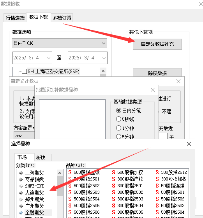Click S icon of 50股指连续
203x218 pixels.
coord(157,186)
